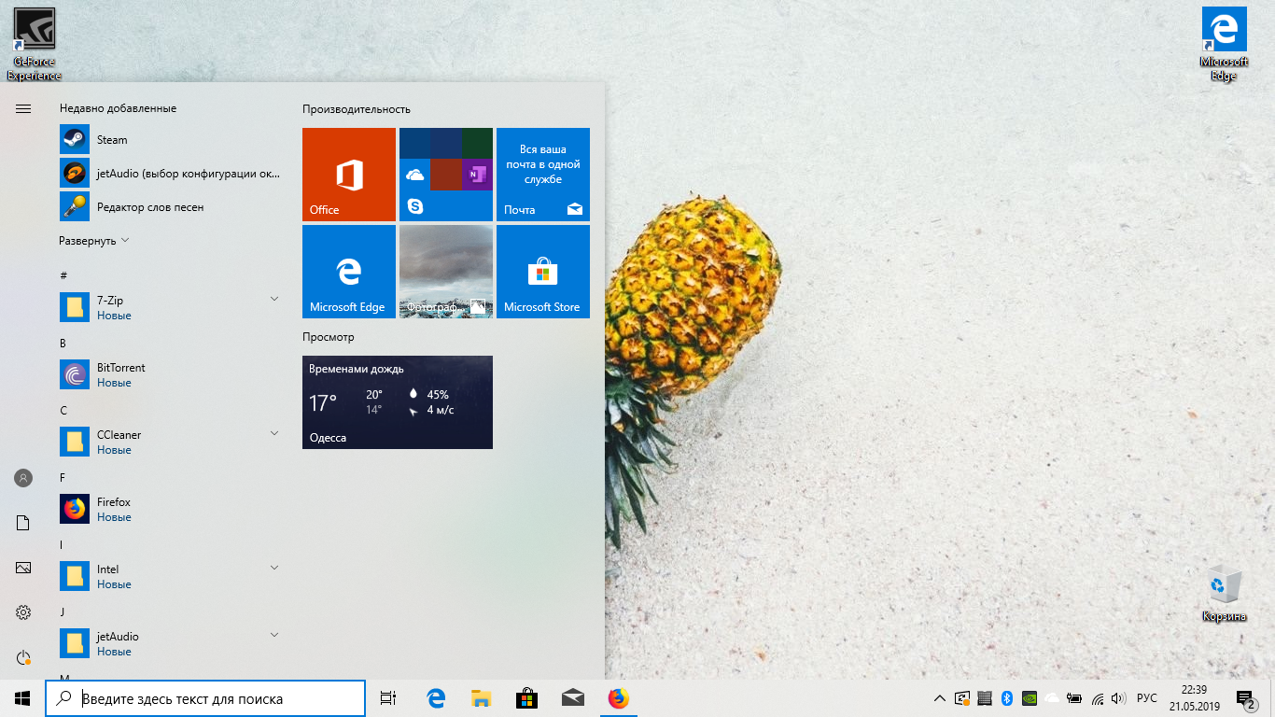This screenshot has height=717, width=1275.
Task: Switch to Firefox on the taskbar
Action: point(619,698)
